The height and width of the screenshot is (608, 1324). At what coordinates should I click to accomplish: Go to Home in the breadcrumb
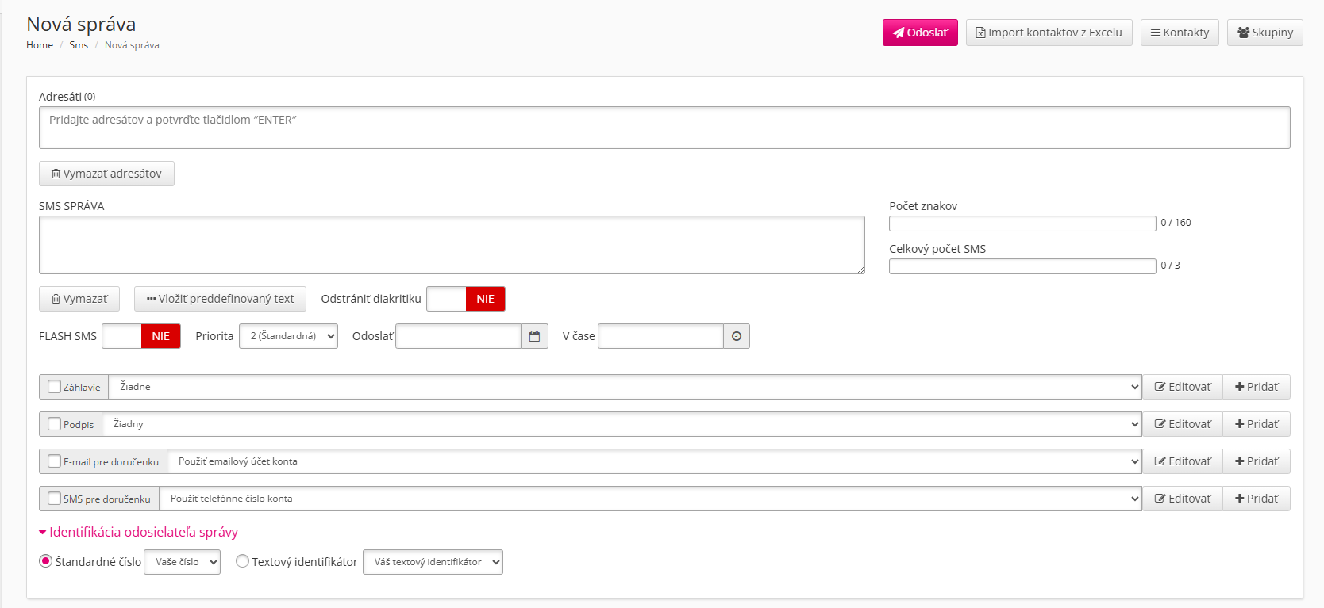tap(40, 45)
